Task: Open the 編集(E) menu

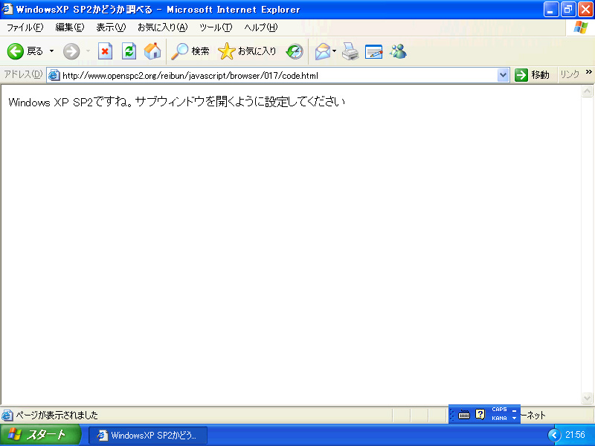Action: (70, 28)
